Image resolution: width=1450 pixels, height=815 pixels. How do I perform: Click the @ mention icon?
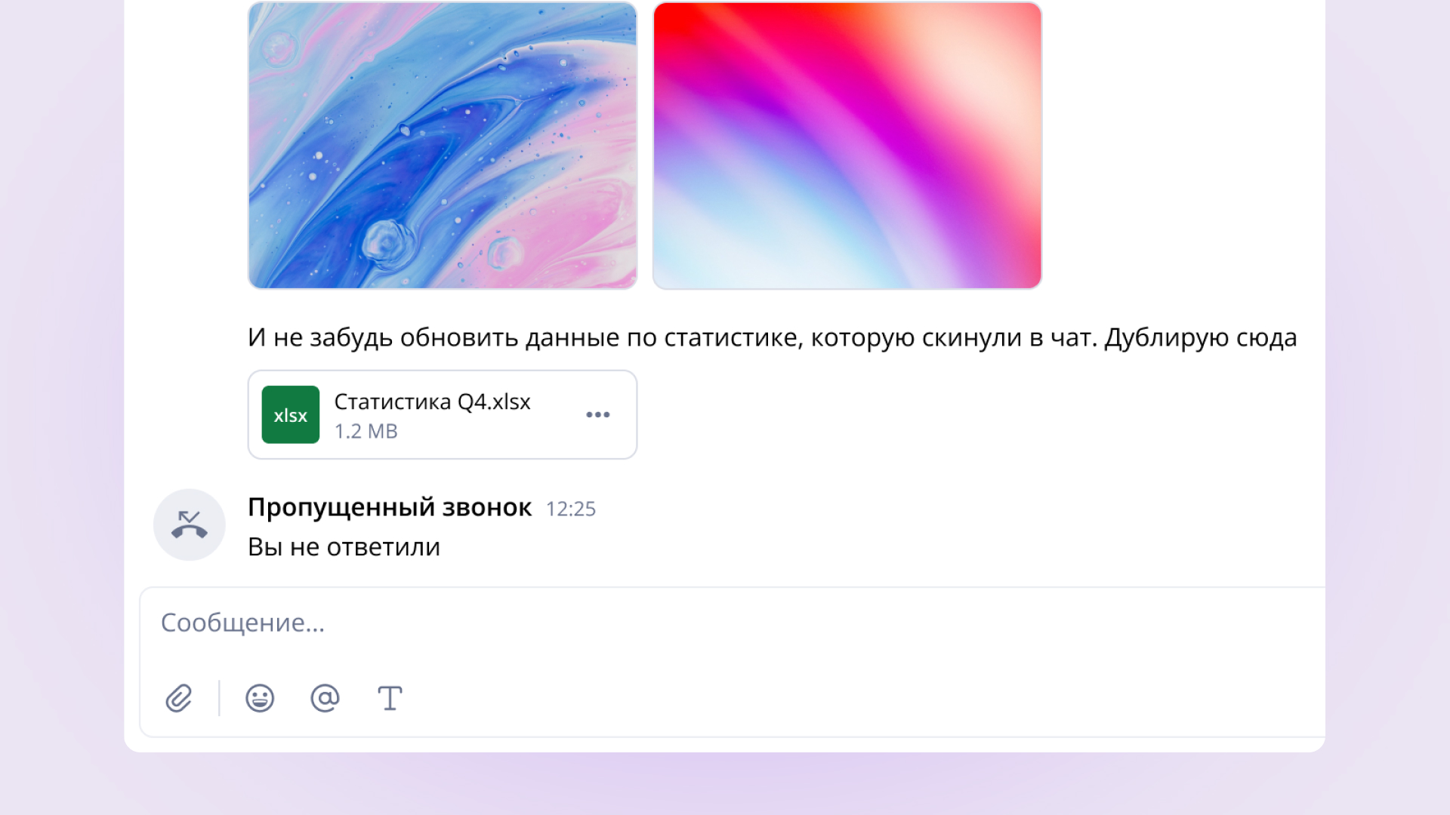pyautogui.click(x=325, y=698)
